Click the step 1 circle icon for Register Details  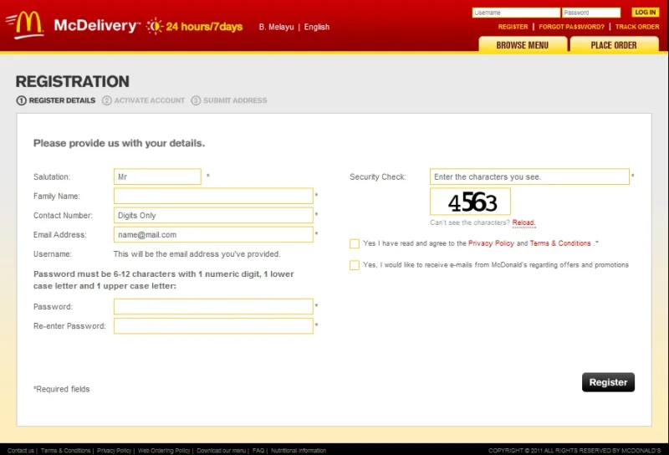click(22, 100)
